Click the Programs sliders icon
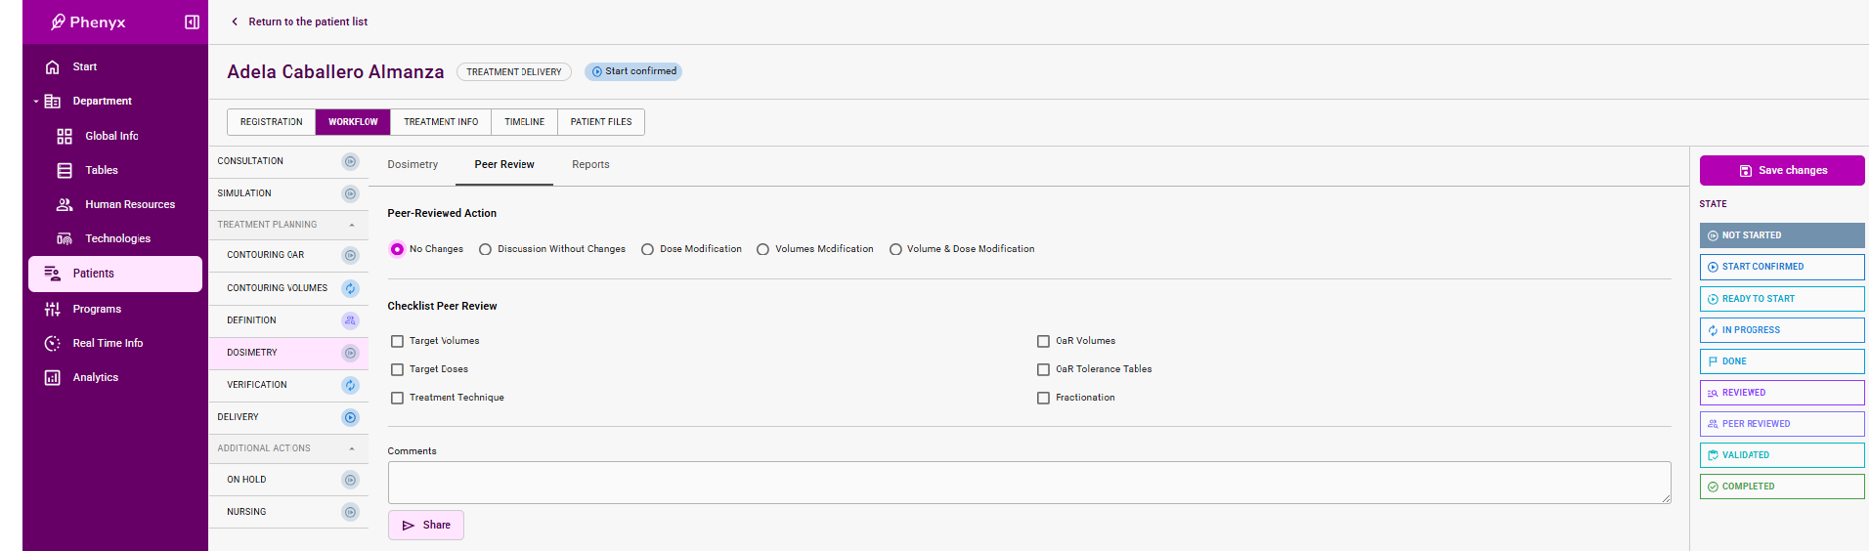 pos(53,310)
